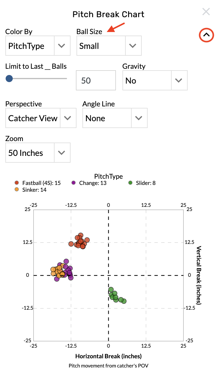Open the Perspective dropdown showing Catcher View

[x=41, y=118]
